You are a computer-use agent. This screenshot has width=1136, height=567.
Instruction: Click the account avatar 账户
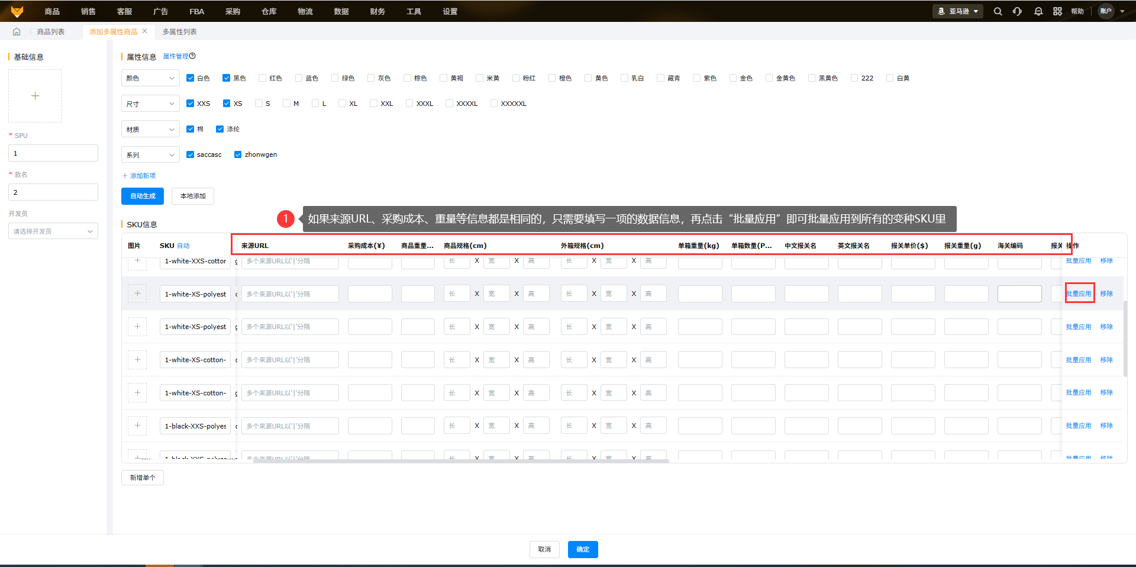click(x=1106, y=11)
